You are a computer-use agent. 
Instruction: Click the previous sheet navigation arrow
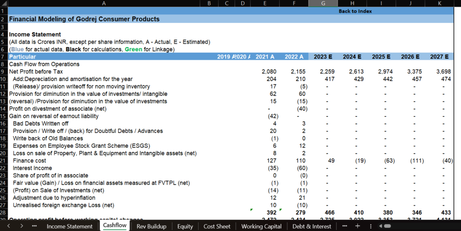click(x=9, y=226)
